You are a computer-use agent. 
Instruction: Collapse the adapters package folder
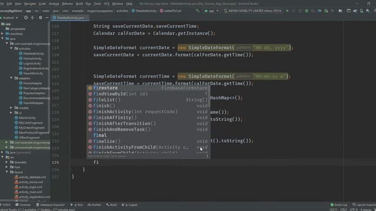pos(11,78)
